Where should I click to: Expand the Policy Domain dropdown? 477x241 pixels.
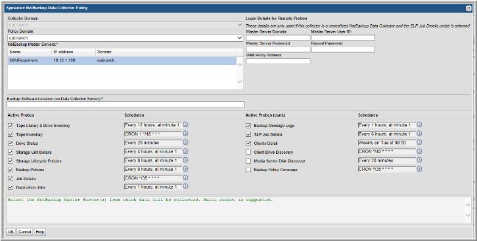click(240, 38)
